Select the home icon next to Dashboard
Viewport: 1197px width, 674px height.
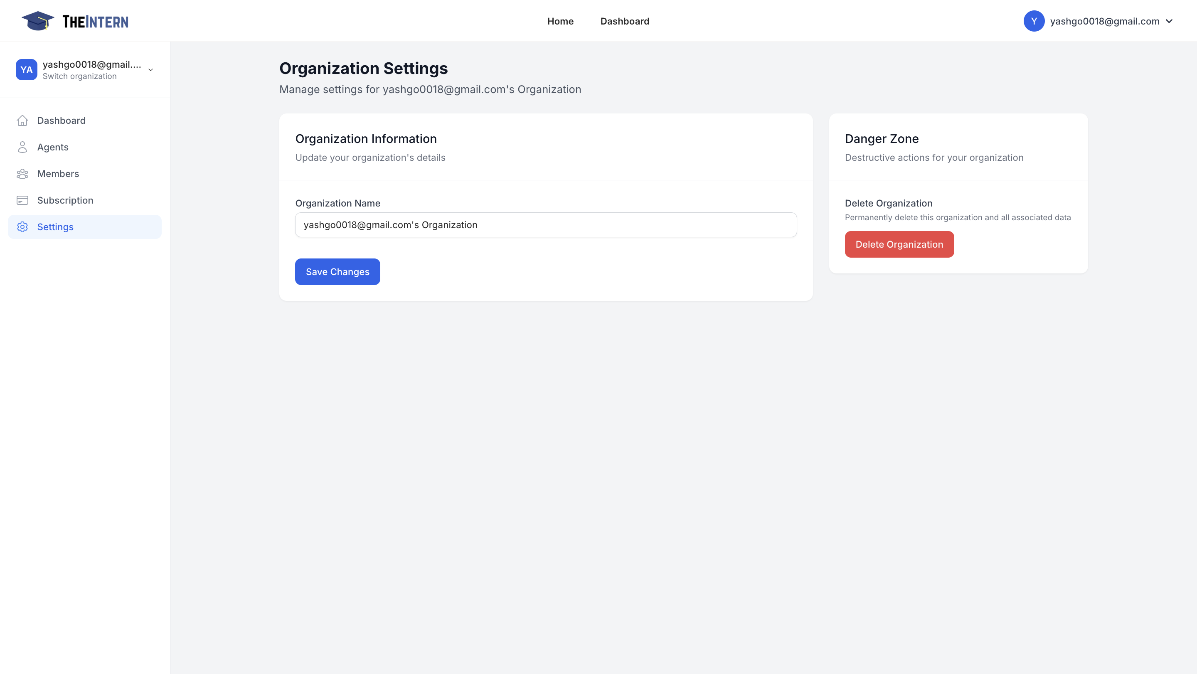[23, 121]
